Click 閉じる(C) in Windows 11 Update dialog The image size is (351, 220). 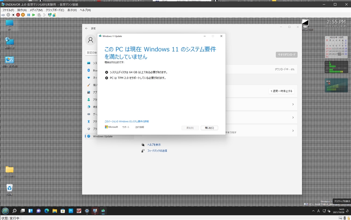[209, 128]
